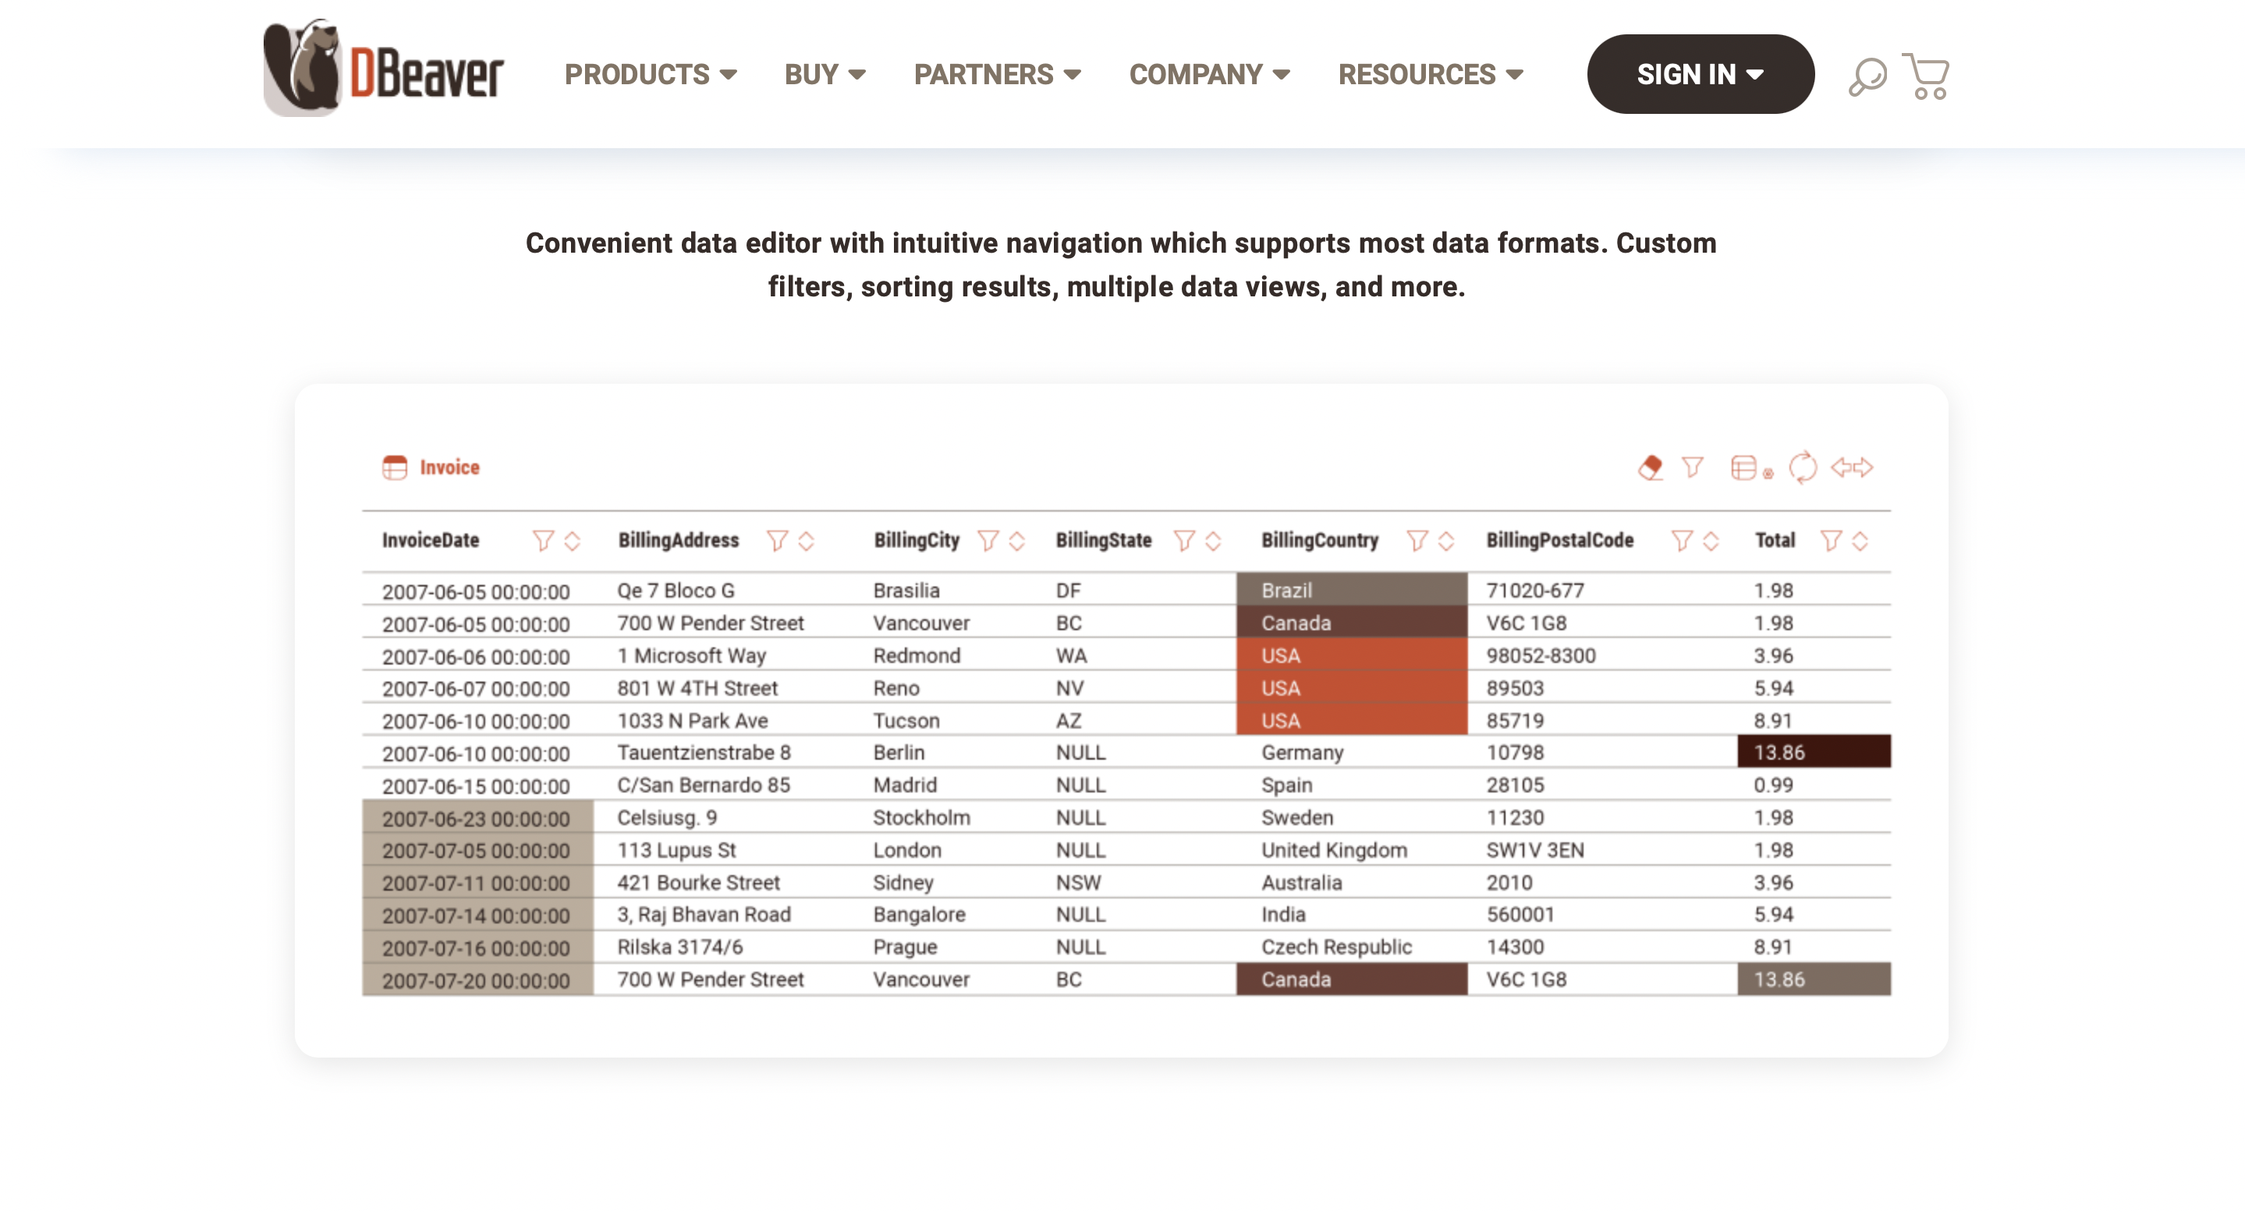Click the 421 Bourke Street address cell
The width and height of the screenshot is (2245, 1212).
(x=698, y=882)
